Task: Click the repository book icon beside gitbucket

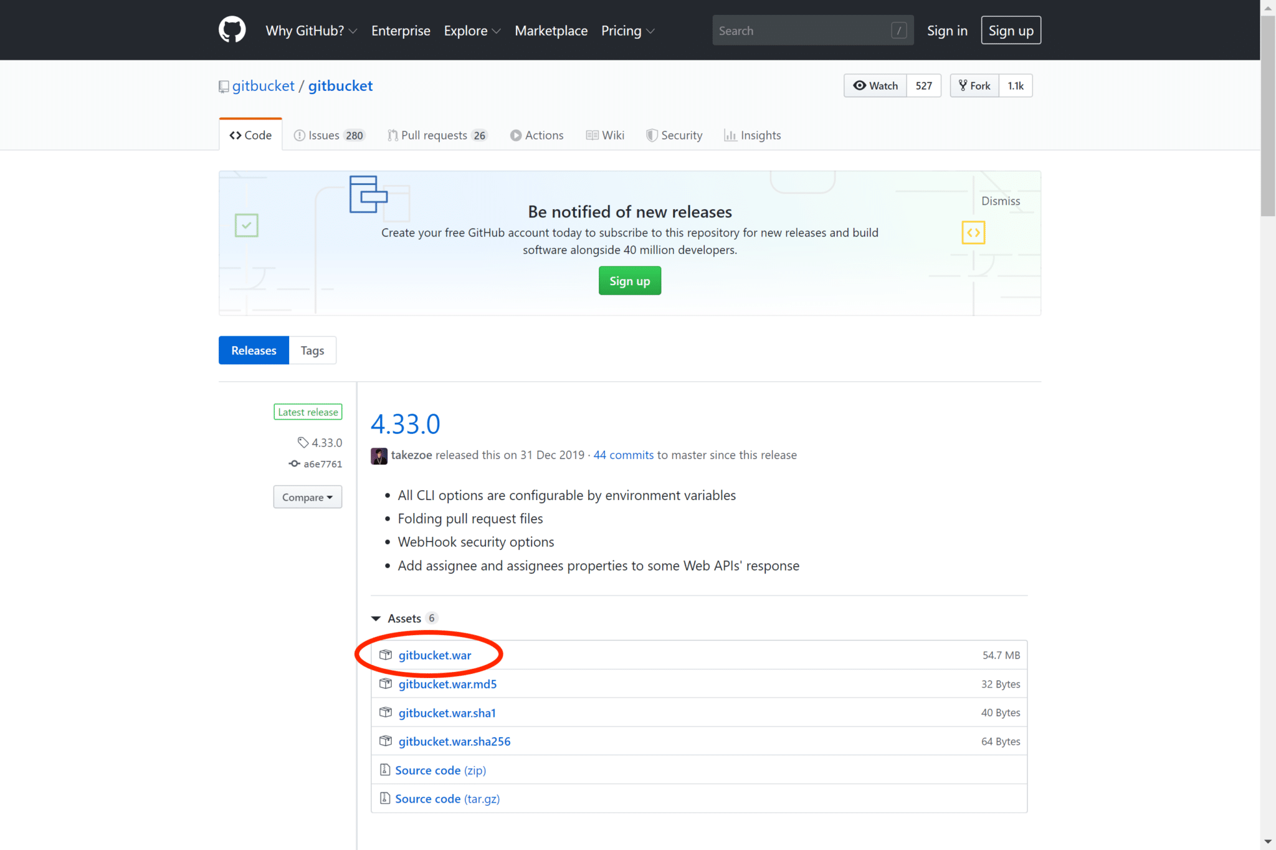Action: pyautogui.click(x=223, y=86)
